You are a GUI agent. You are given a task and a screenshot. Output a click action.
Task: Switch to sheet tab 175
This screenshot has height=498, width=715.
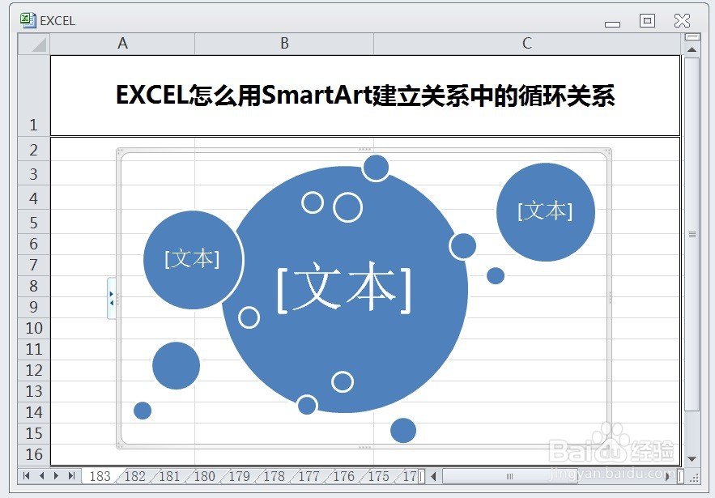[378, 476]
